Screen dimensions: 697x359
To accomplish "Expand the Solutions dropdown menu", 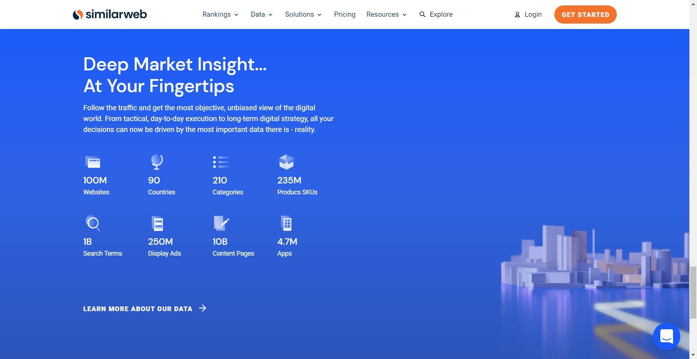I will pyautogui.click(x=303, y=15).
